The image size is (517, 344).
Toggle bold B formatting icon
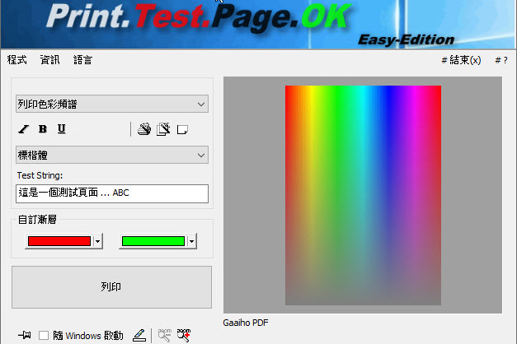43,129
